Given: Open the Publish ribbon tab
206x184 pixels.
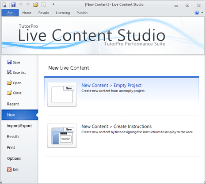Looking at the screenshot, I should coord(82,13).
